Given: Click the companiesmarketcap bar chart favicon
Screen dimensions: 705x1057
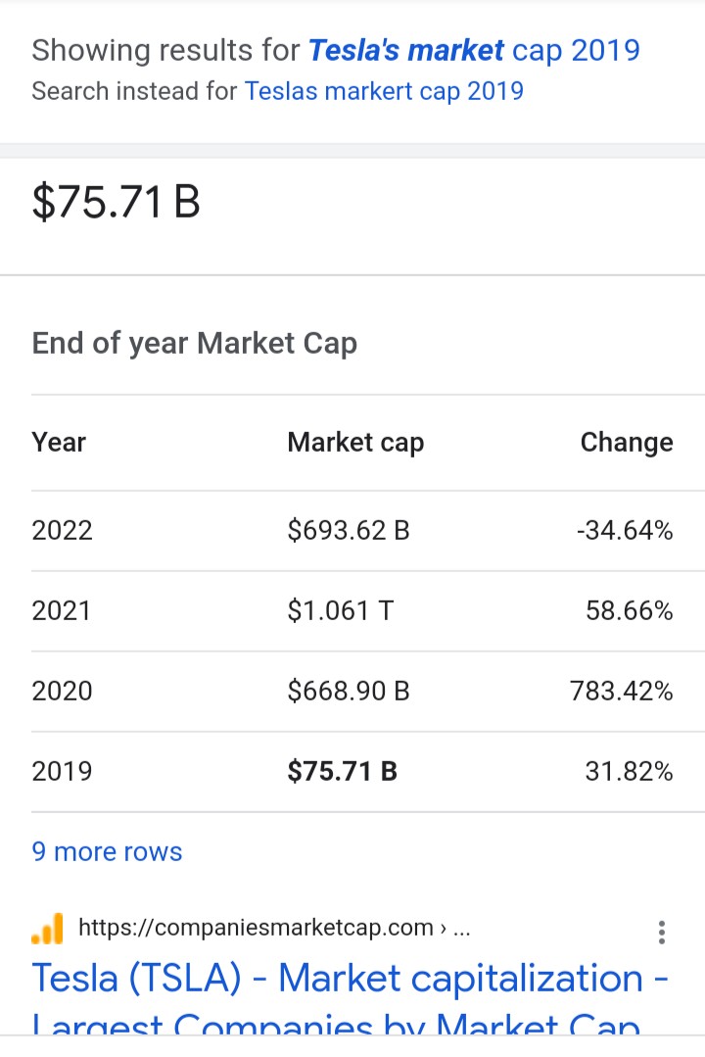Looking at the screenshot, I should pos(47,929).
